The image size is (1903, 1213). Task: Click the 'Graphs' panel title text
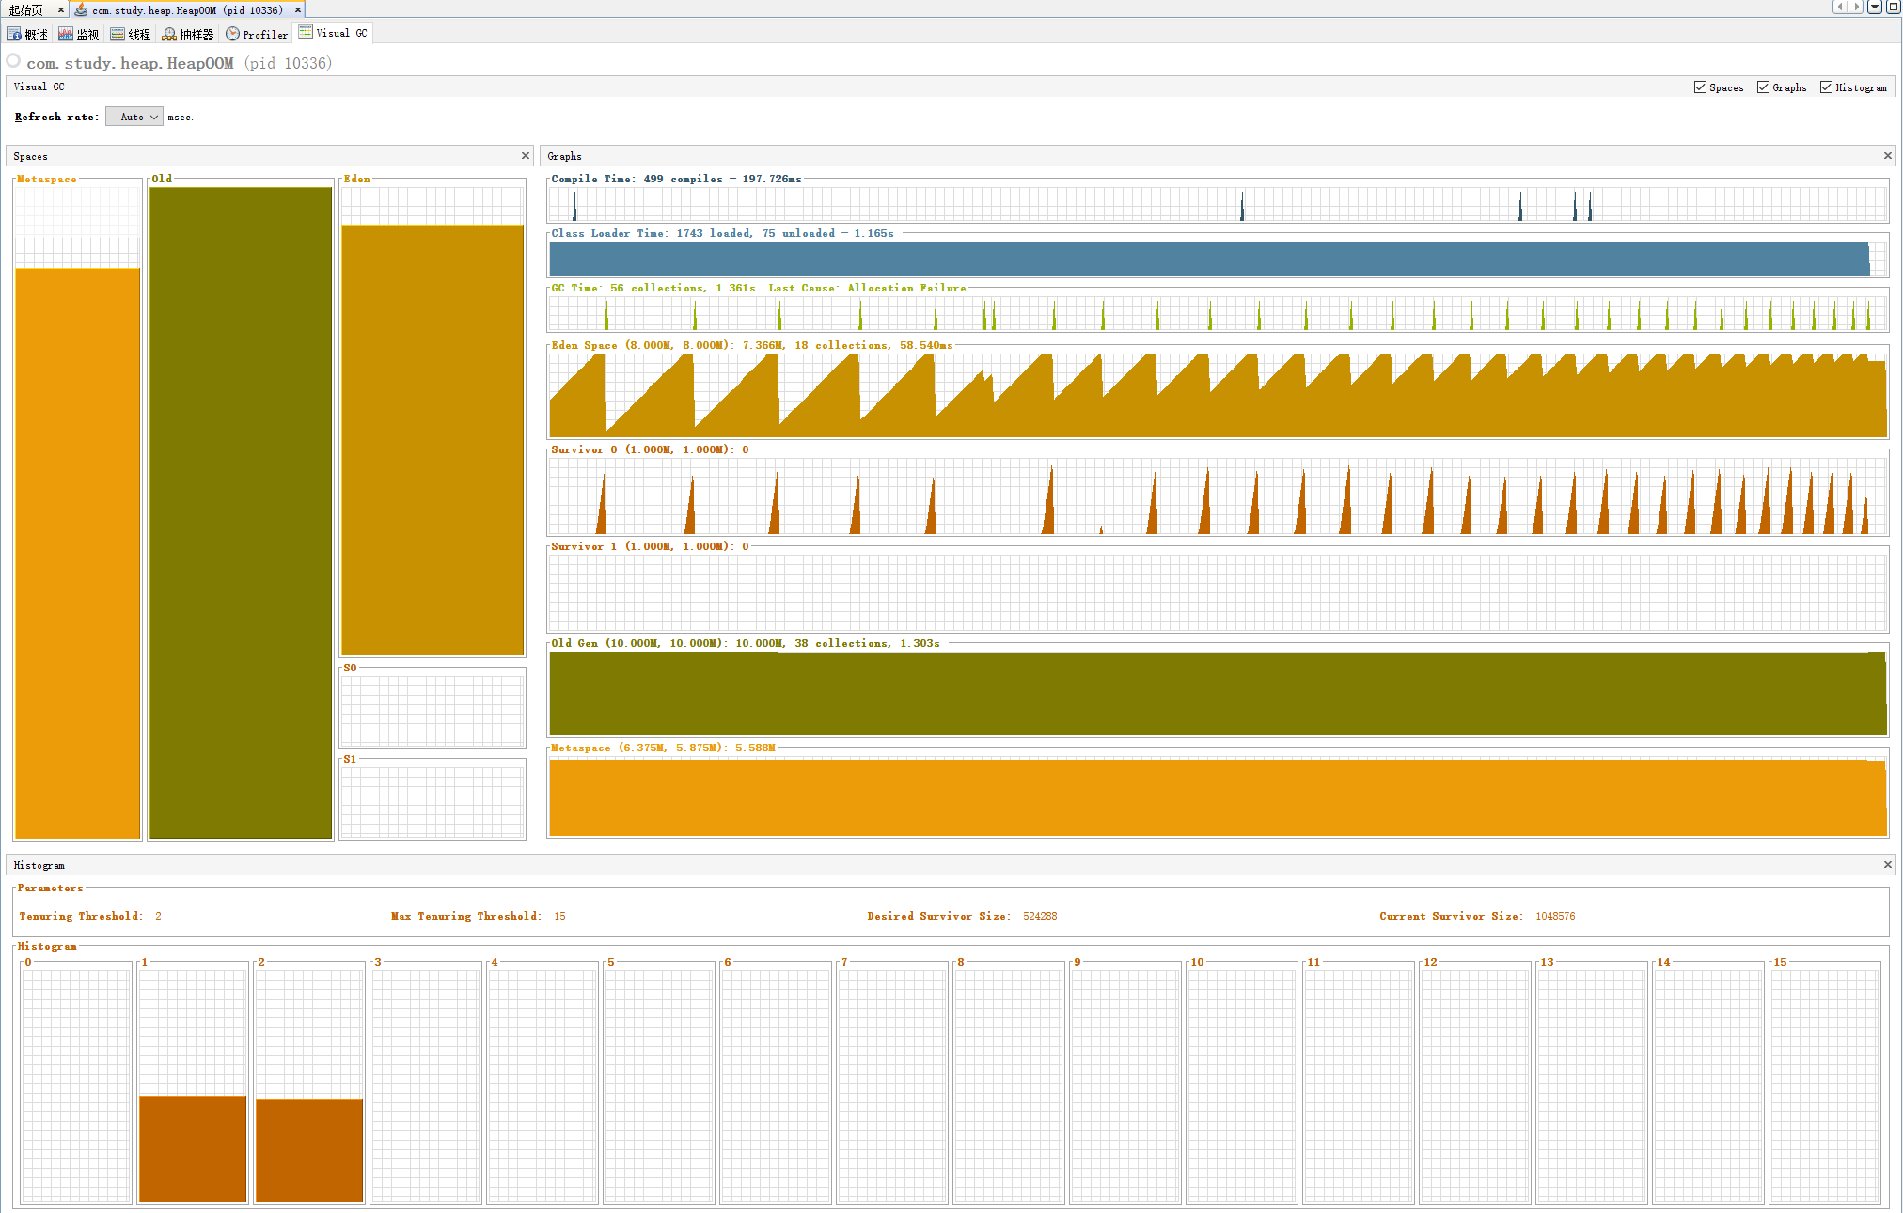564,156
